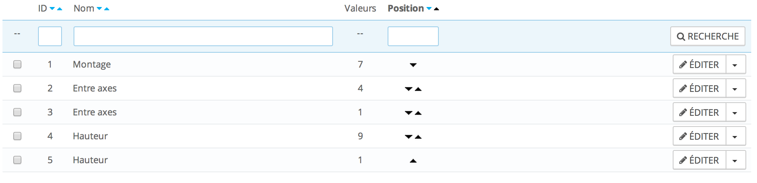Click the Position filter text box
Image resolution: width=757 pixels, height=183 pixels.
click(413, 36)
